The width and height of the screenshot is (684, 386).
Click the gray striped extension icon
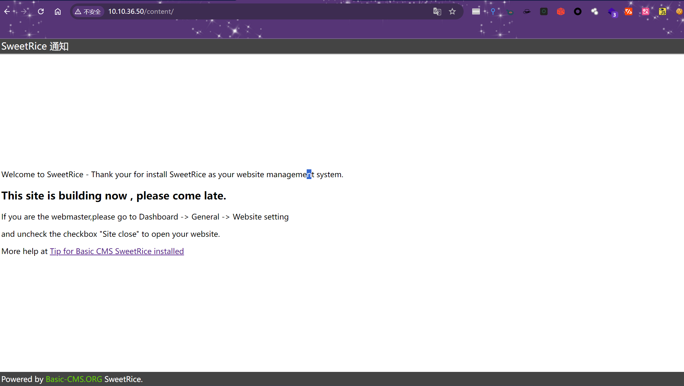(x=476, y=12)
